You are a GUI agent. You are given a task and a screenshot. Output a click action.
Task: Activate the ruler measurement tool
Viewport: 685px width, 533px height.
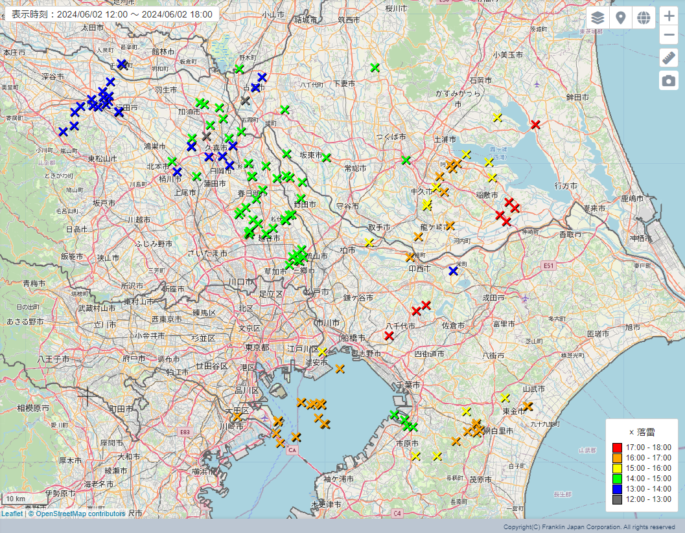(669, 58)
